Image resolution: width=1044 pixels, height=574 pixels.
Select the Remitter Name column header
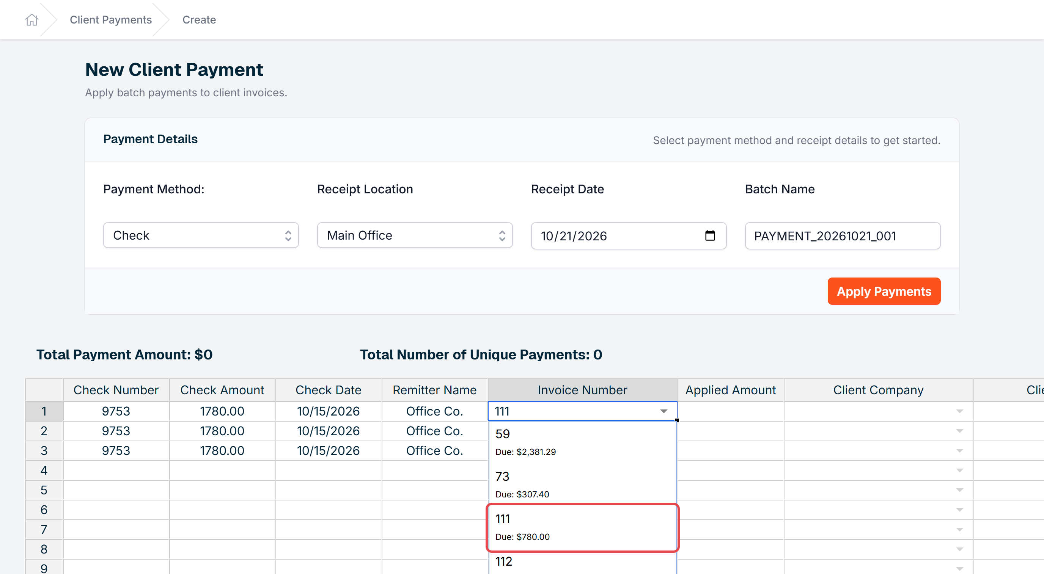(x=434, y=390)
